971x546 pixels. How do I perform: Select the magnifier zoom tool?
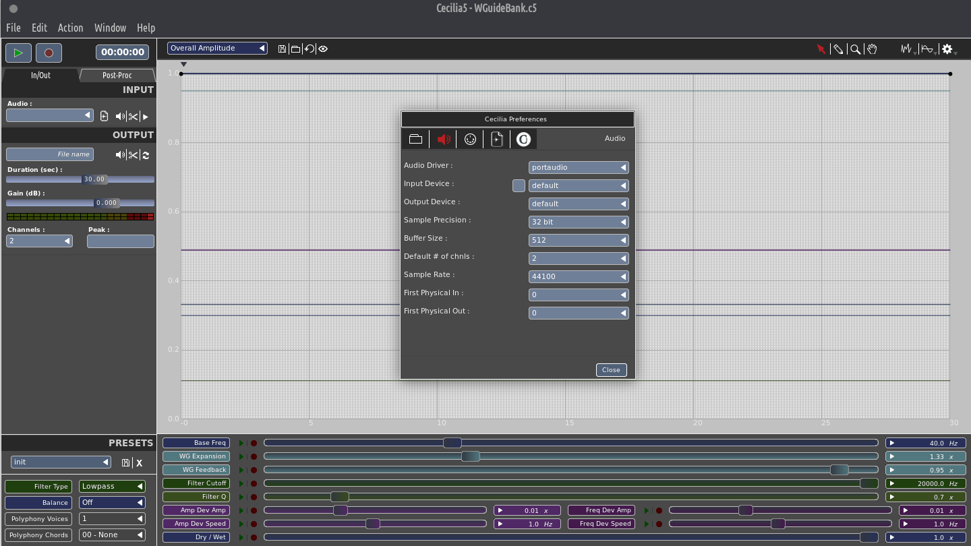coord(855,49)
